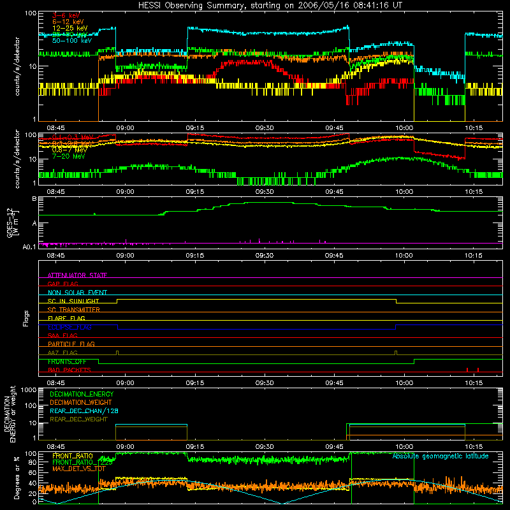This screenshot has height=510, width=510.
Task: Select the FLARE_FLAG label
Action: [x=66, y=318]
